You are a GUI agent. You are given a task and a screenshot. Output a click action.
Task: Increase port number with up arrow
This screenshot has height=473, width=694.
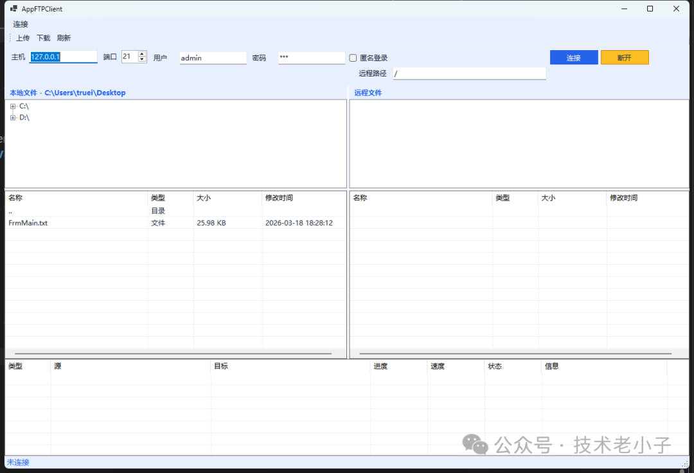click(x=142, y=54)
